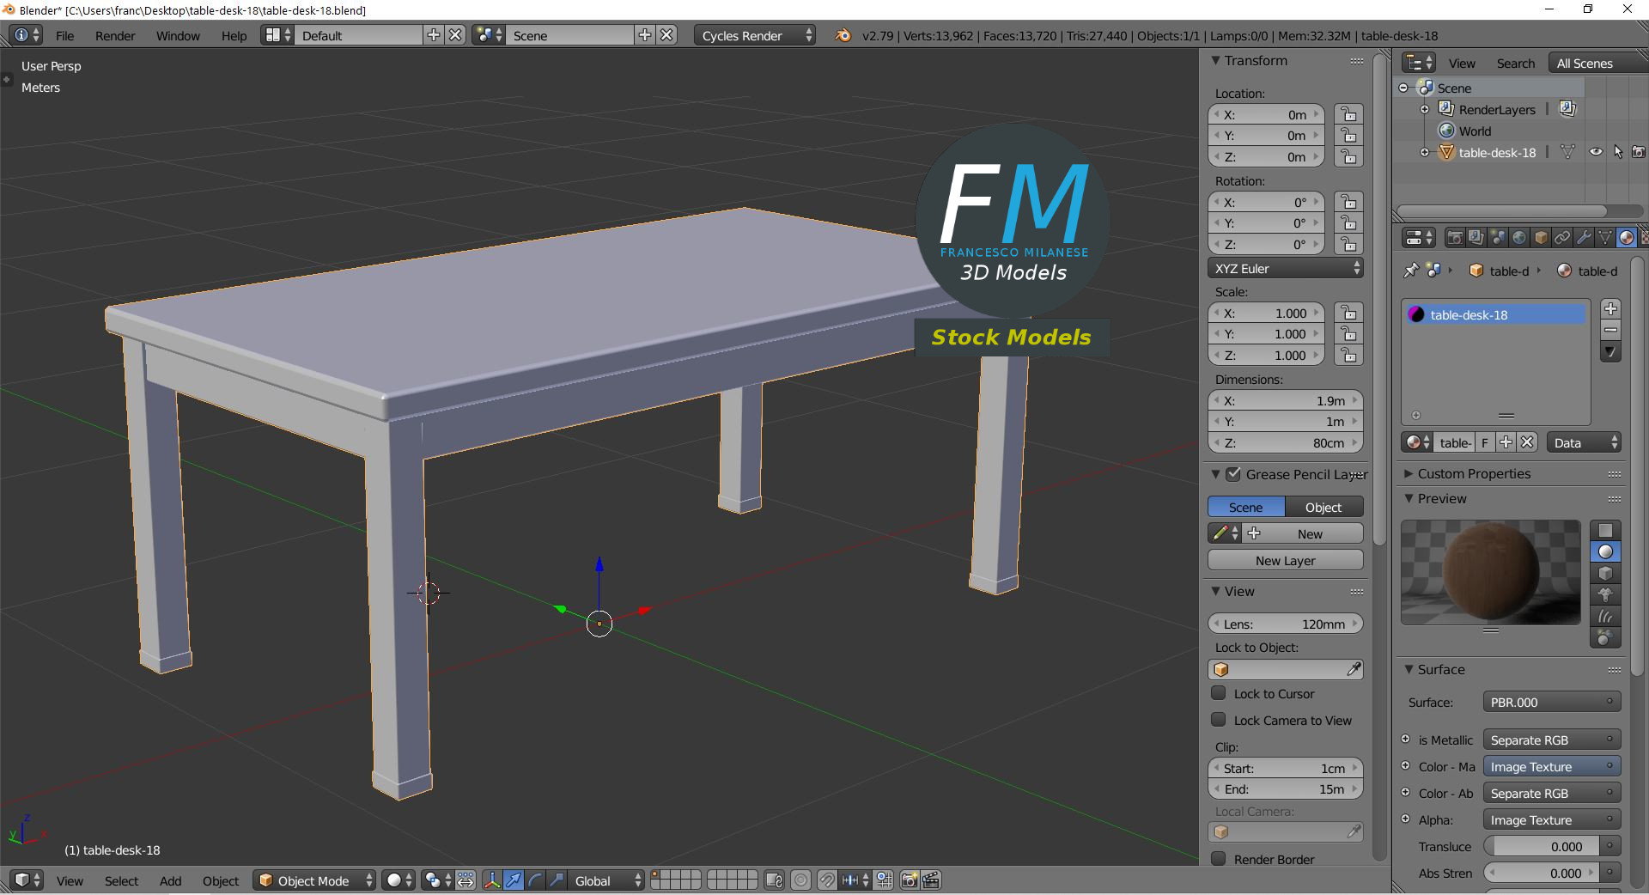Viewport: 1649px width, 895px height.
Task: Open the Object properties tab (cube icon)
Action: click(1540, 238)
